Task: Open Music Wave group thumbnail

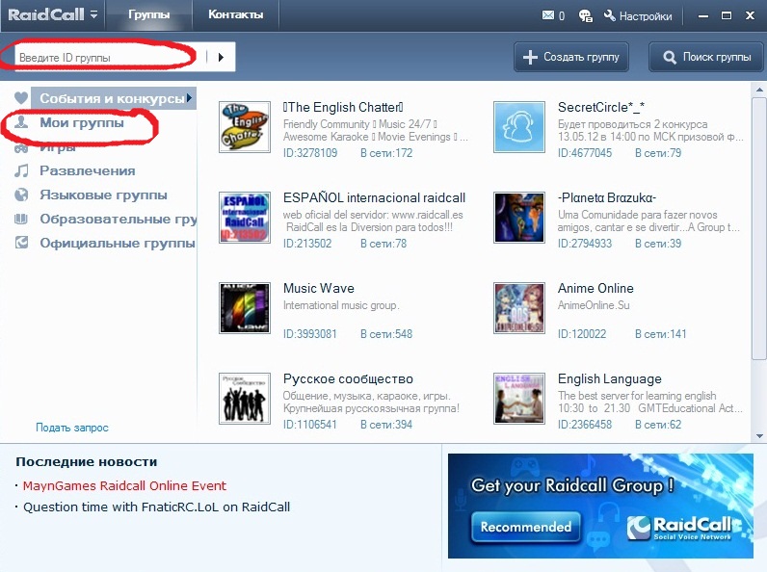Action: tap(245, 308)
